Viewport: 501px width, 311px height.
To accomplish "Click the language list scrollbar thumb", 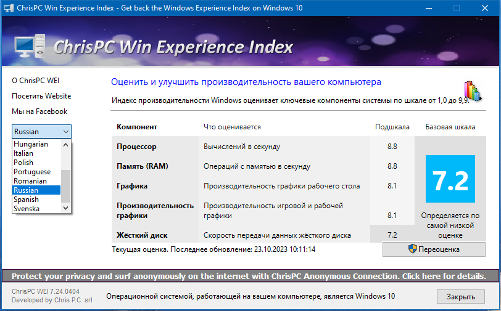I will [65, 186].
